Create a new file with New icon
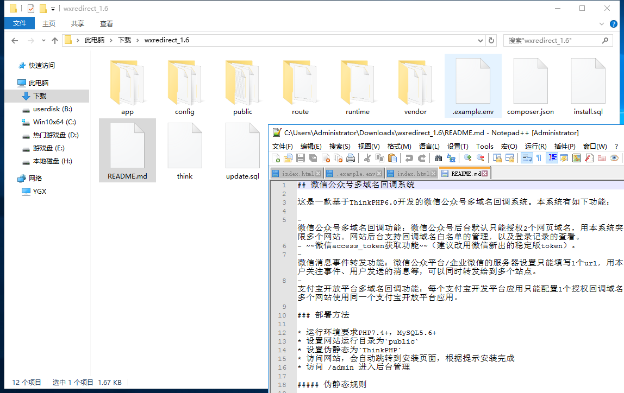The image size is (624, 393). [276, 158]
